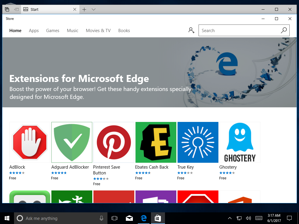Image resolution: width=299 pixels, height=224 pixels.
Task: Switch to the Apps section
Action: click(34, 31)
